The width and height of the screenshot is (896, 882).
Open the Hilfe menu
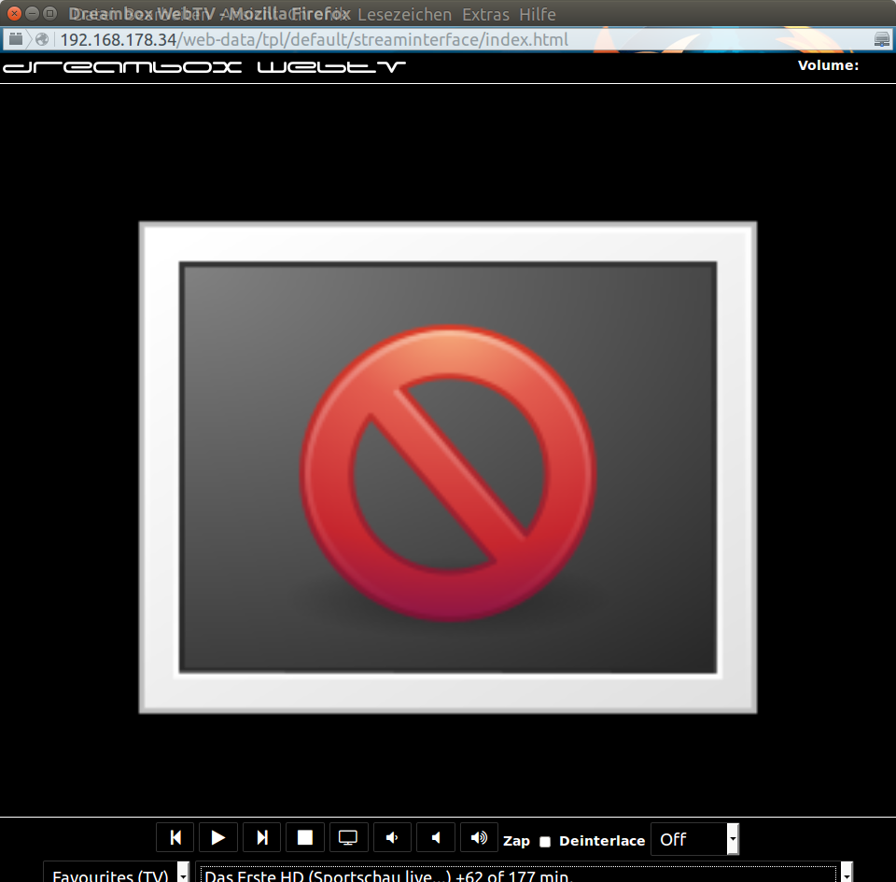tap(537, 14)
